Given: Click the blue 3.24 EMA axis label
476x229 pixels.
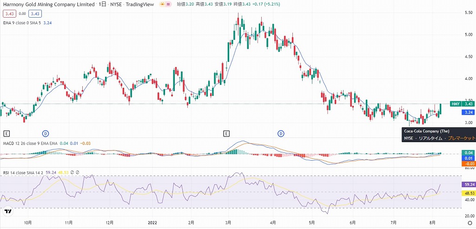Looking at the screenshot, I should click(x=467, y=112).
